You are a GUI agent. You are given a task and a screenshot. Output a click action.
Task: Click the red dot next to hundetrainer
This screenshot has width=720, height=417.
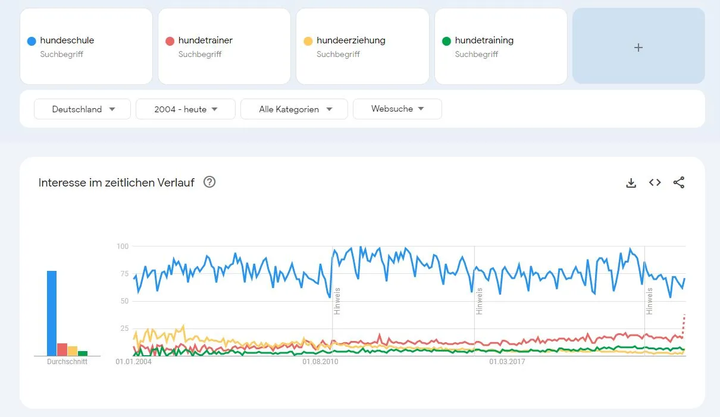(x=170, y=41)
